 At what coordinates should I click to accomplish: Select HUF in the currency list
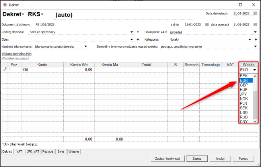pos(246,90)
